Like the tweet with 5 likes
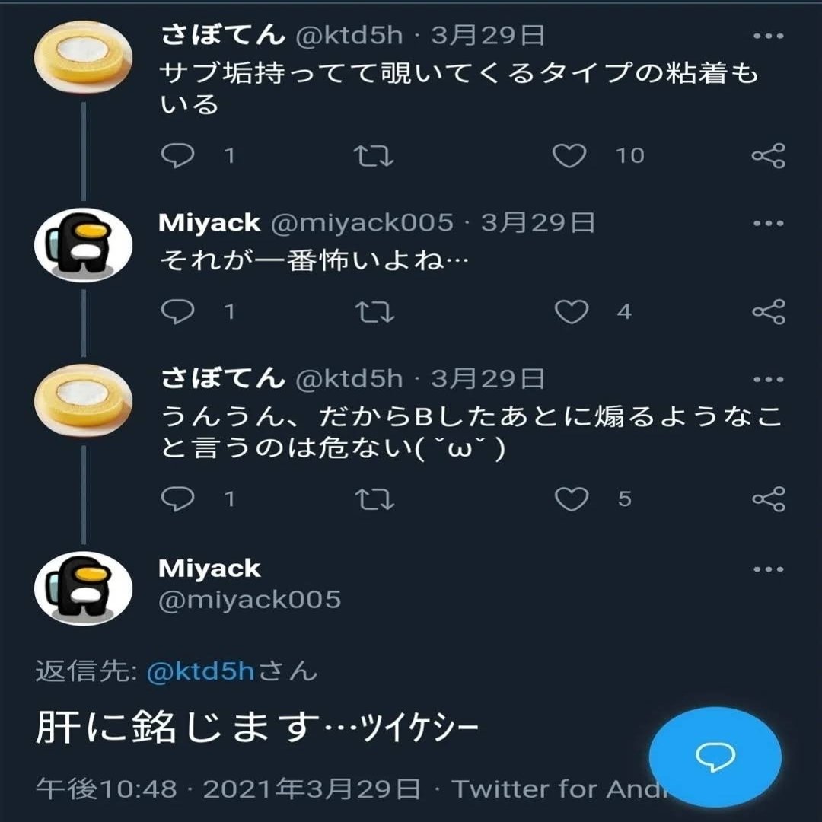822x822 pixels. coord(571,499)
